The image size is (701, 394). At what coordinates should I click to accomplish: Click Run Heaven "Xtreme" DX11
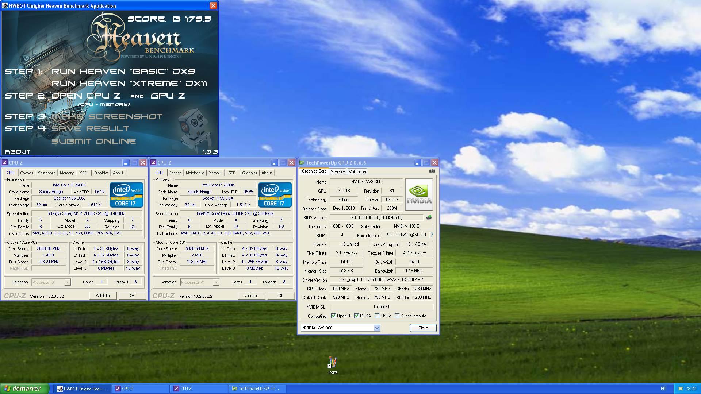[x=129, y=84]
